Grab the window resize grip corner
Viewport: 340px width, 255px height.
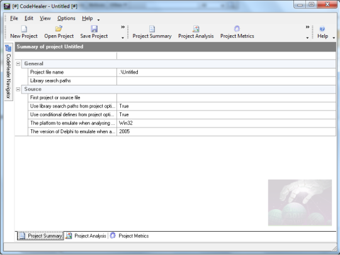[x=334, y=249]
